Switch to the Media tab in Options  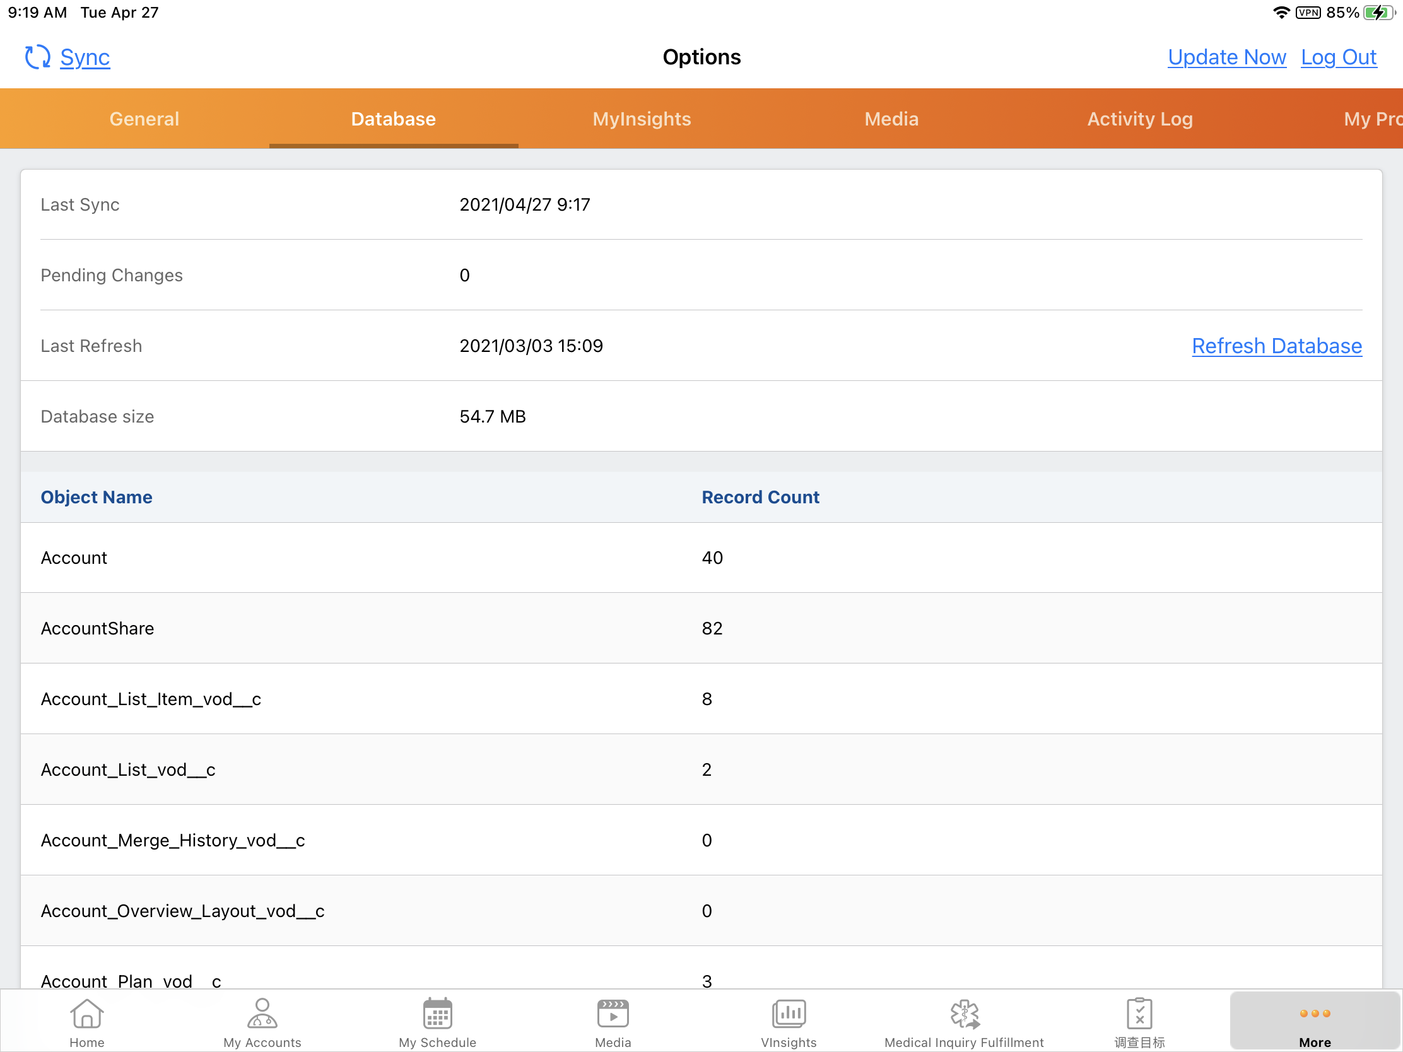(x=891, y=119)
